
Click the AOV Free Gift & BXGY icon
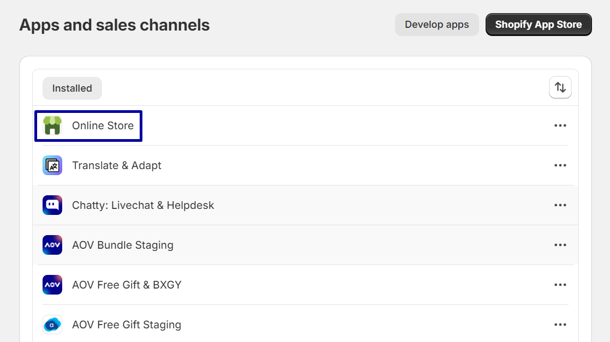point(52,285)
